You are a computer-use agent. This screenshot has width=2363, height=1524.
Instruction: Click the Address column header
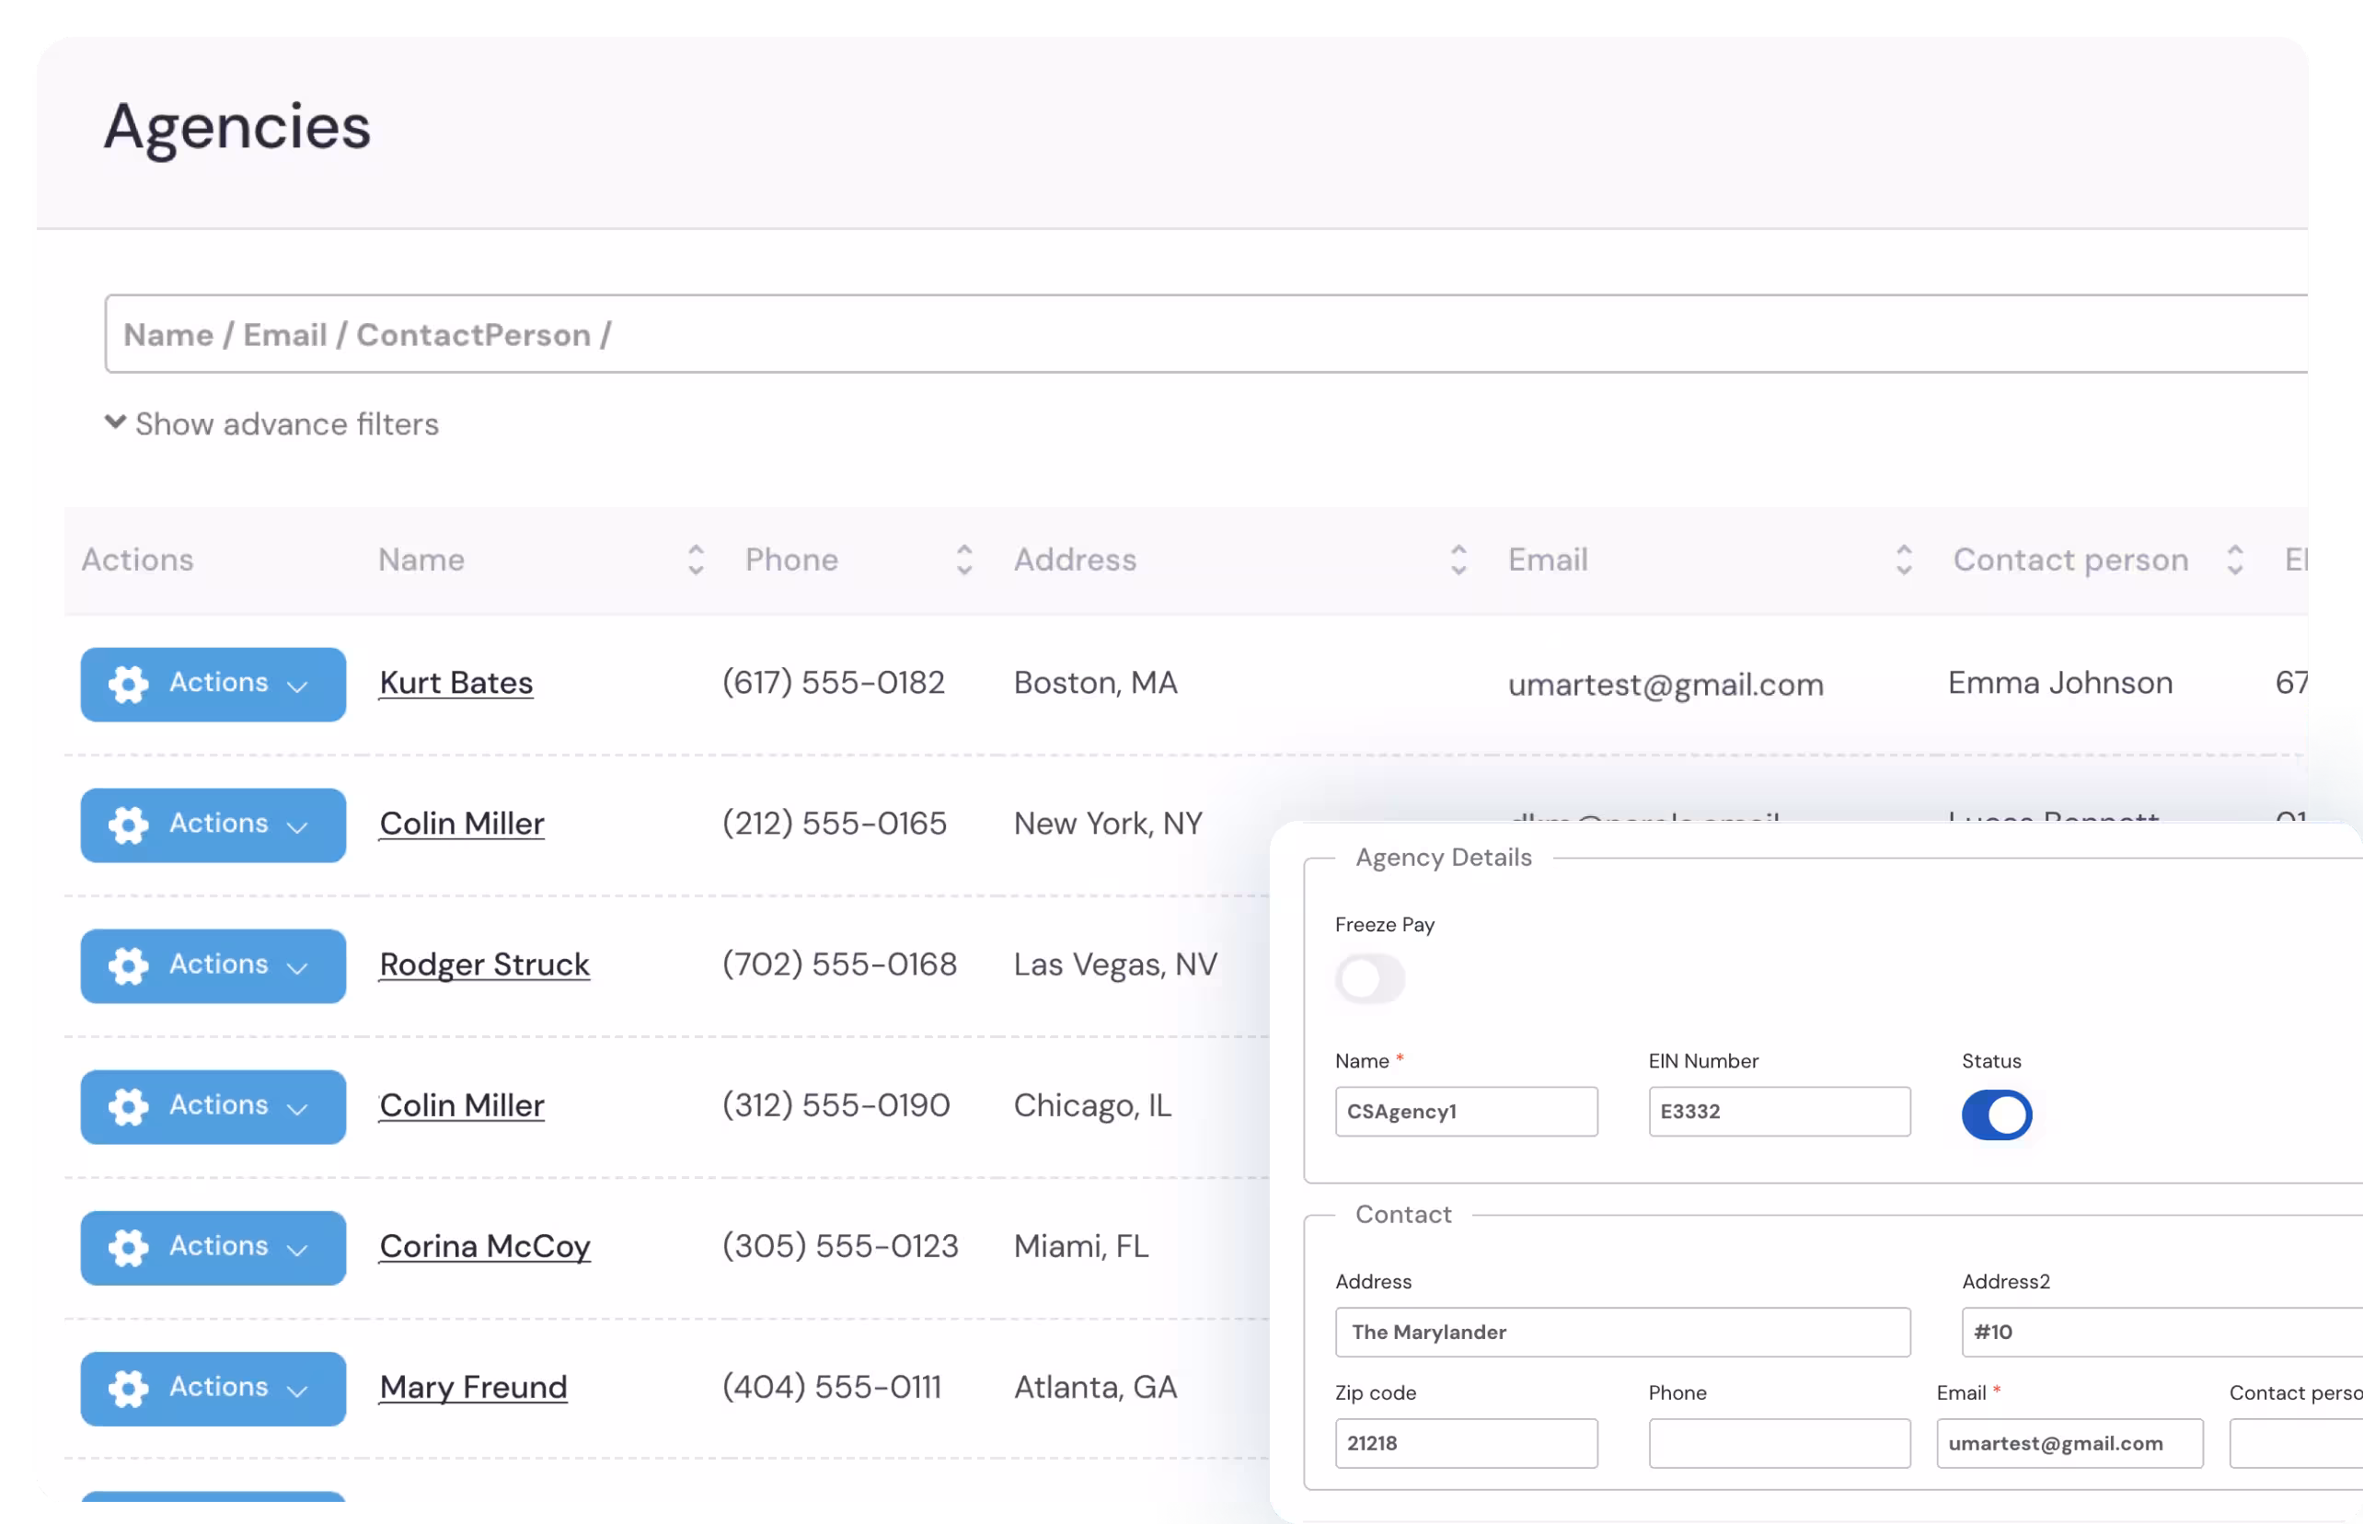click(1075, 560)
